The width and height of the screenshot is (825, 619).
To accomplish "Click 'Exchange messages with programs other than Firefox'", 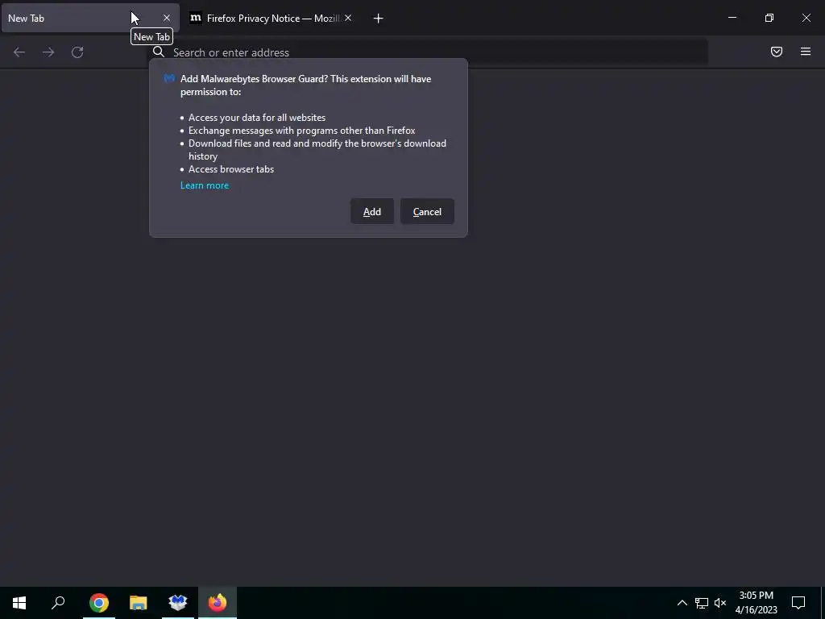I will tap(302, 131).
